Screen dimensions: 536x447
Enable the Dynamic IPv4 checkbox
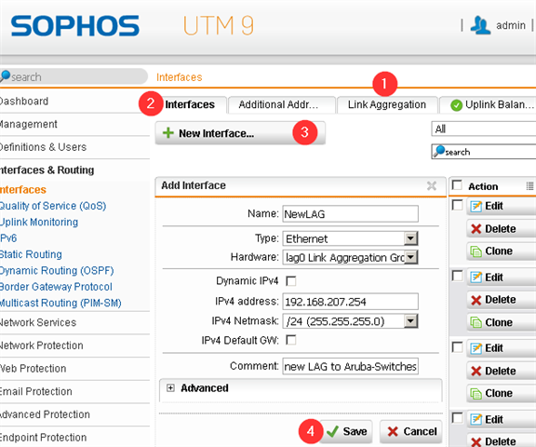coord(291,281)
